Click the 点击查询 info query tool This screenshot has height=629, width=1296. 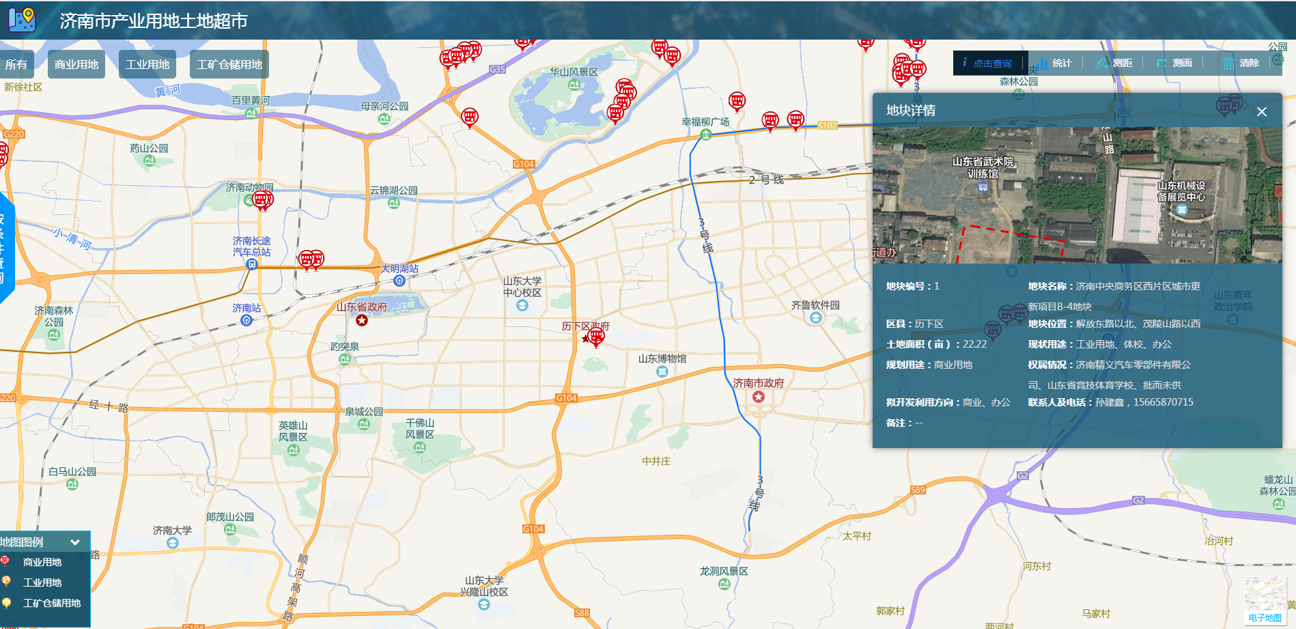988,64
